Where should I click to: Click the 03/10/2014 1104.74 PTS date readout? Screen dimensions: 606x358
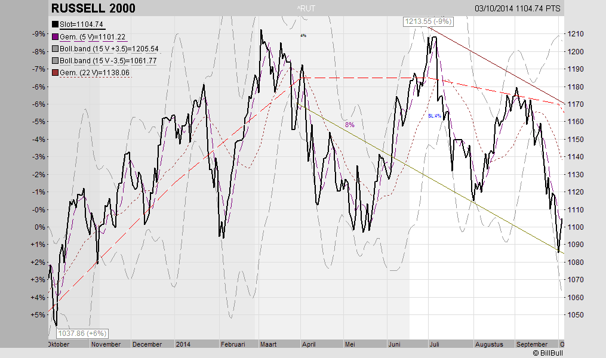518,8
